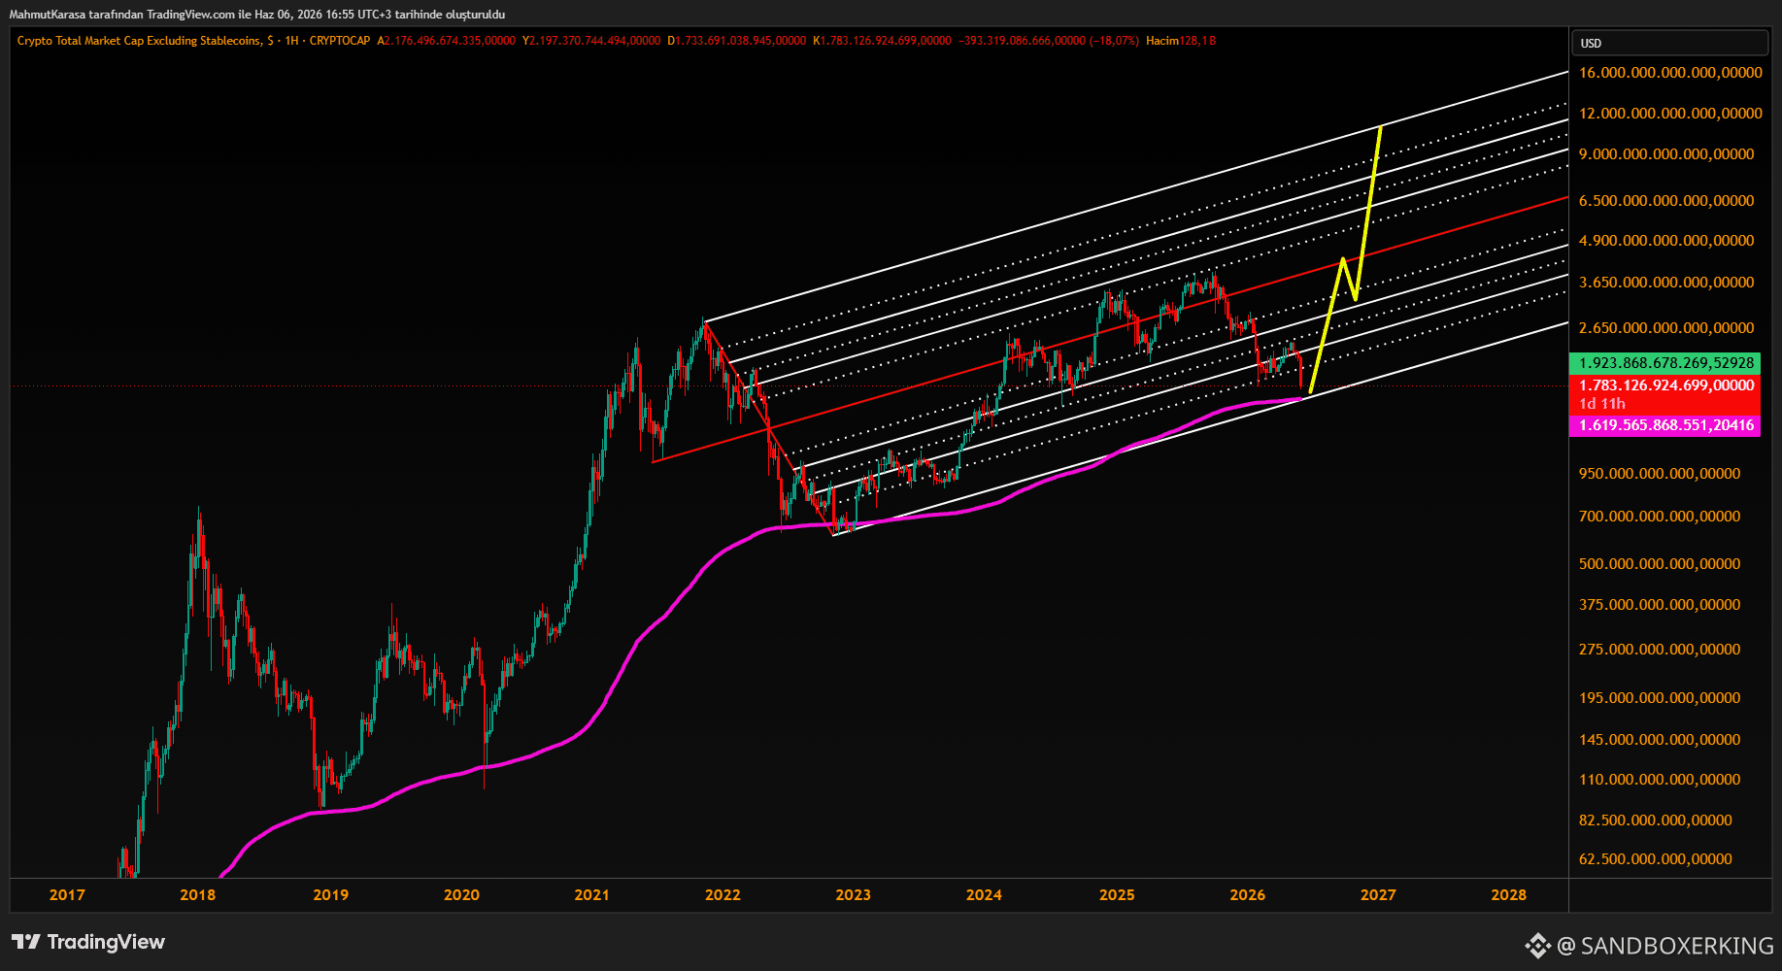Viewport: 1782px width, 971px height.
Task: Click the -18,07% change value
Action: (x=1114, y=41)
